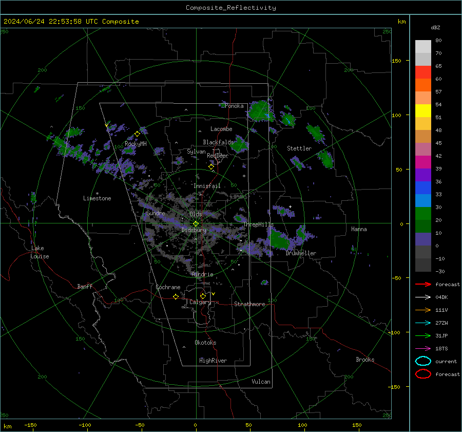Click the yellow diamond marker above RockyMH
Viewport: 462px width, 432px height.
point(137,134)
